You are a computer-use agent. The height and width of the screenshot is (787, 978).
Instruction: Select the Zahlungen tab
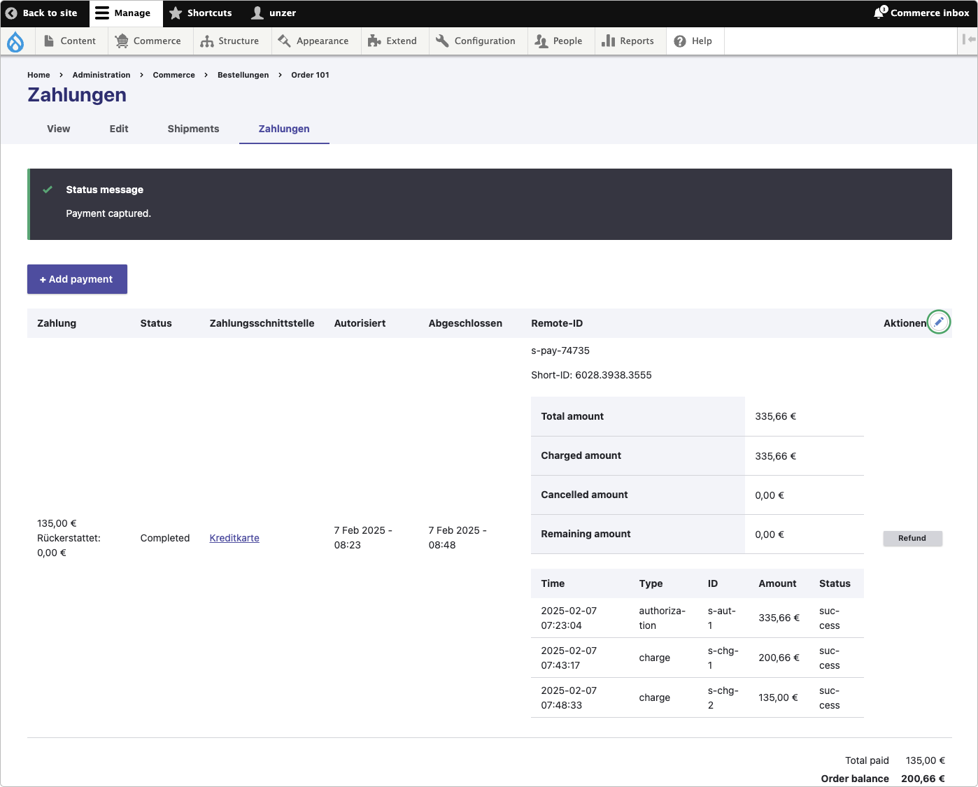point(284,129)
